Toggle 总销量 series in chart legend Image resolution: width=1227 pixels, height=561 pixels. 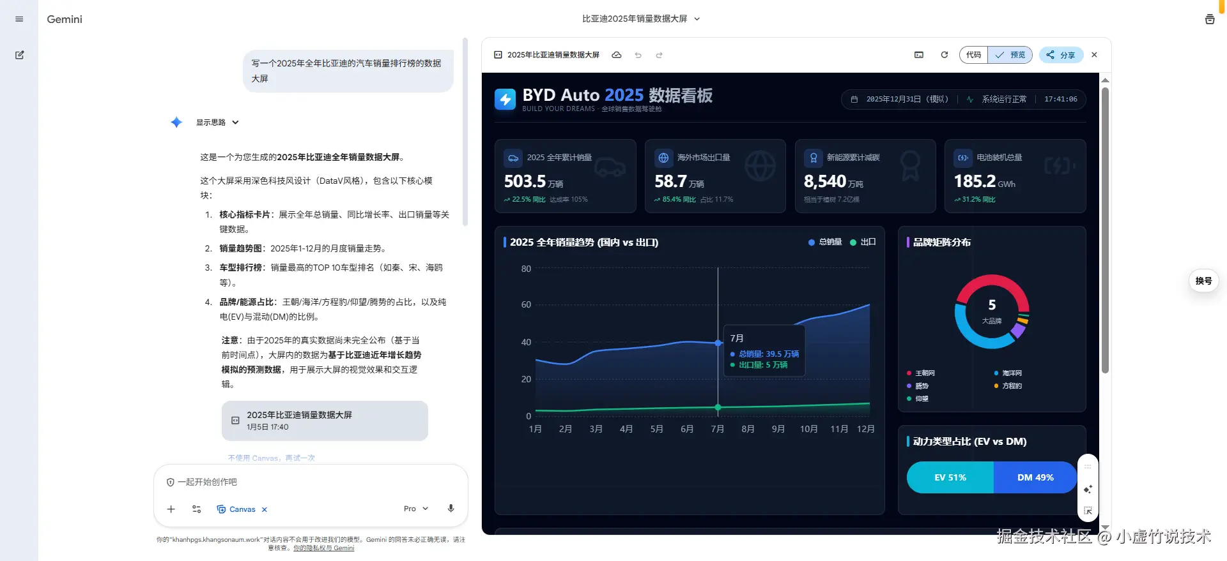point(825,242)
